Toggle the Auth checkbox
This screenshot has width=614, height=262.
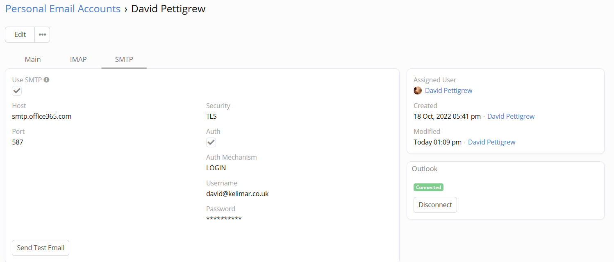tap(211, 142)
